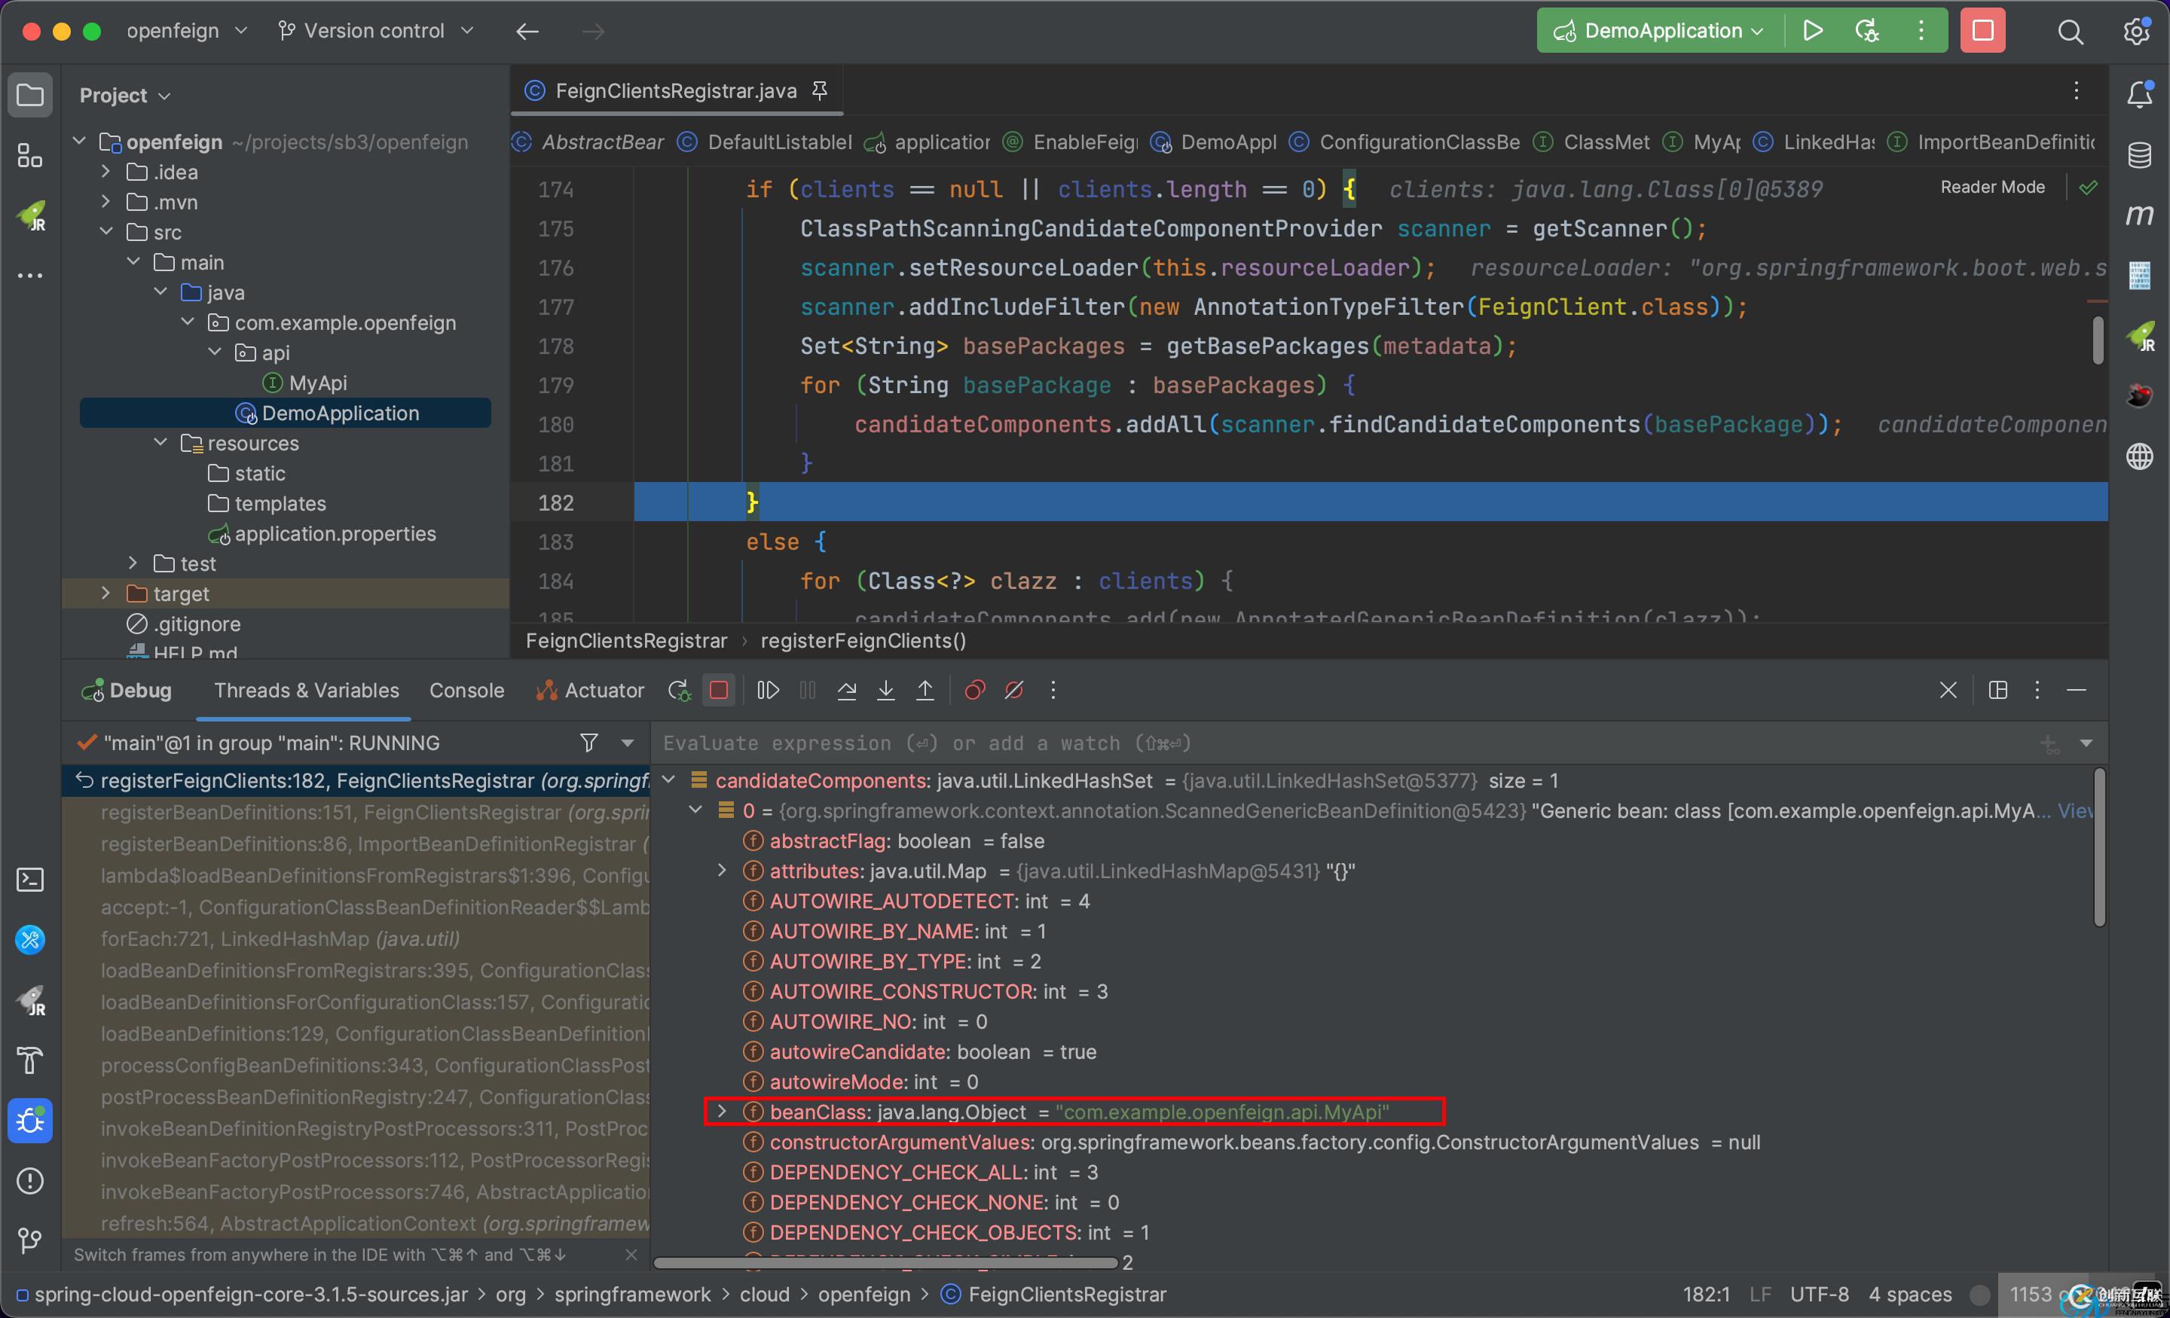Expand the beanClass variable node
The image size is (2170, 1318).
tap(722, 1112)
